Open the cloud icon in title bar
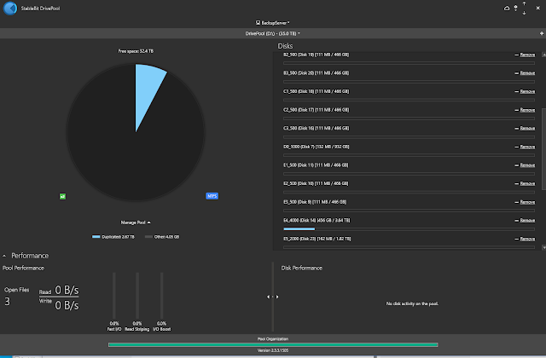Viewport: 546px width, 358px height. (x=507, y=8)
